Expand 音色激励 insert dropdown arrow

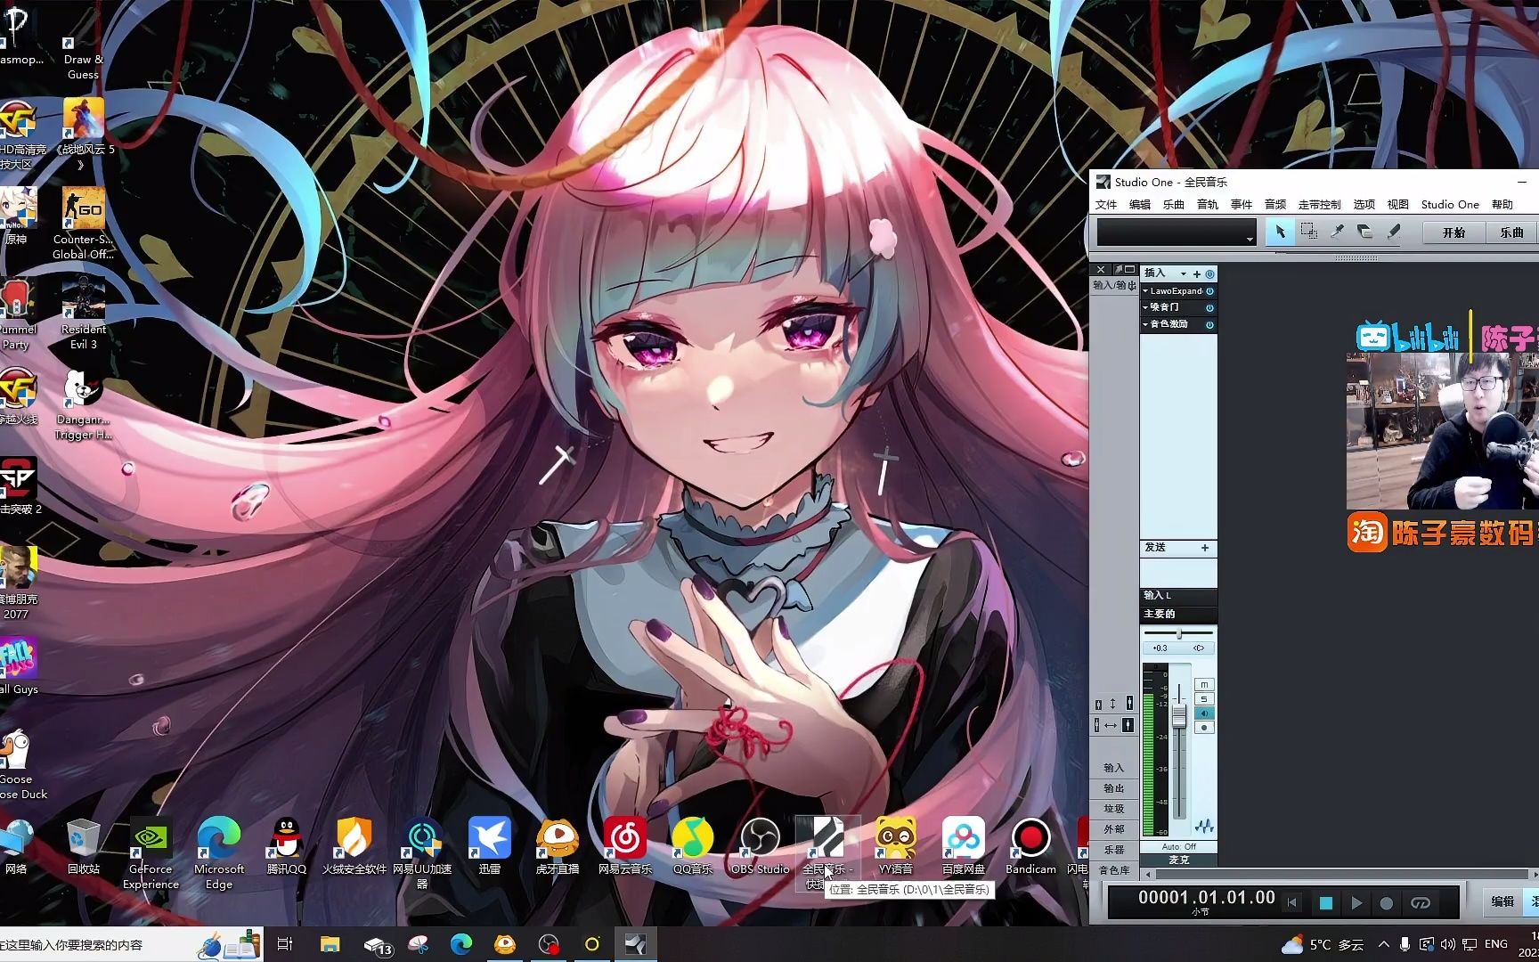click(1145, 324)
